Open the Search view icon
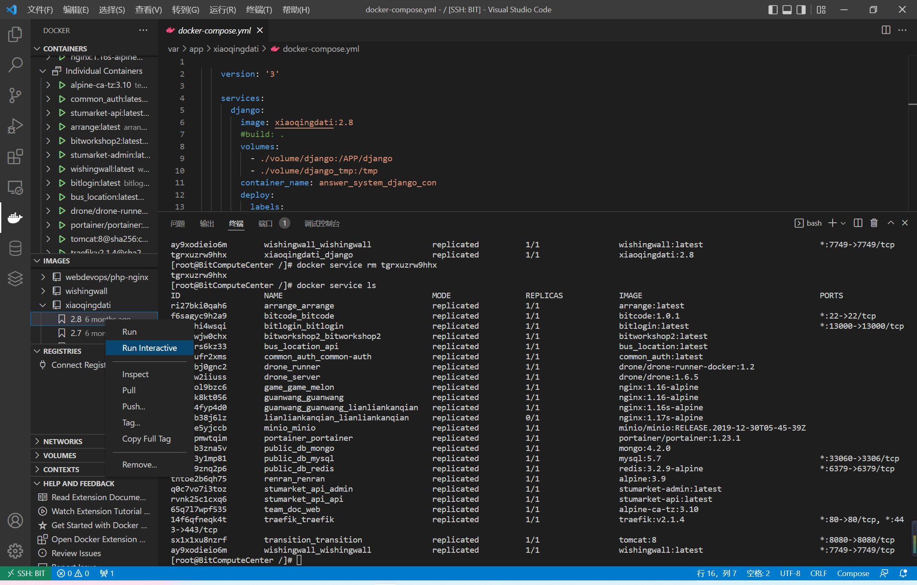 pyautogui.click(x=15, y=64)
